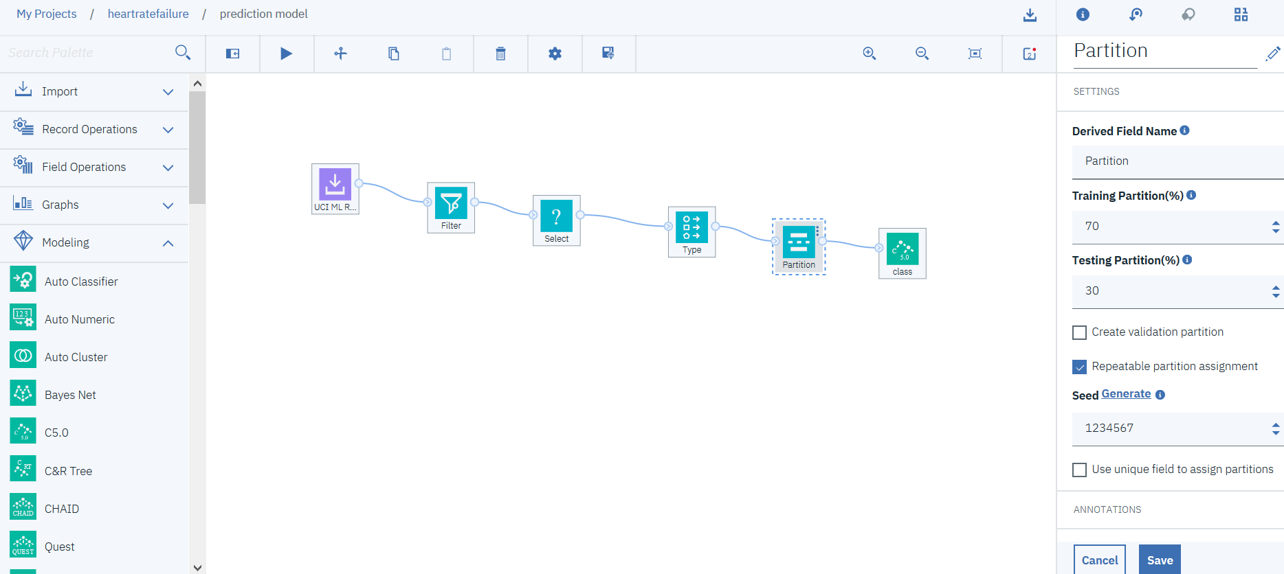Click the Cancel button
Image resolution: width=1284 pixels, height=574 pixels.
pos(1100,560)
